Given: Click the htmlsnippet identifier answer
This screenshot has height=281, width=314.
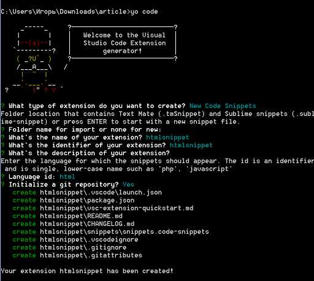Looking at the screenshot, I should pos(191,145).
